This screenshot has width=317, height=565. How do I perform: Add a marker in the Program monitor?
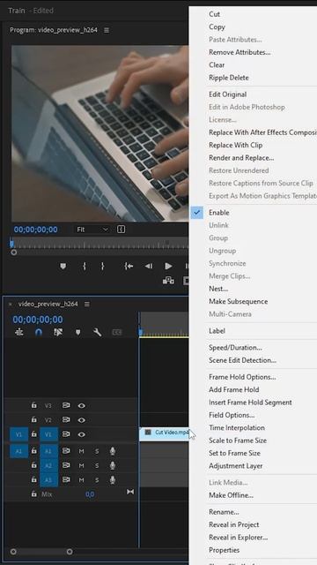[x=63, y=266]
